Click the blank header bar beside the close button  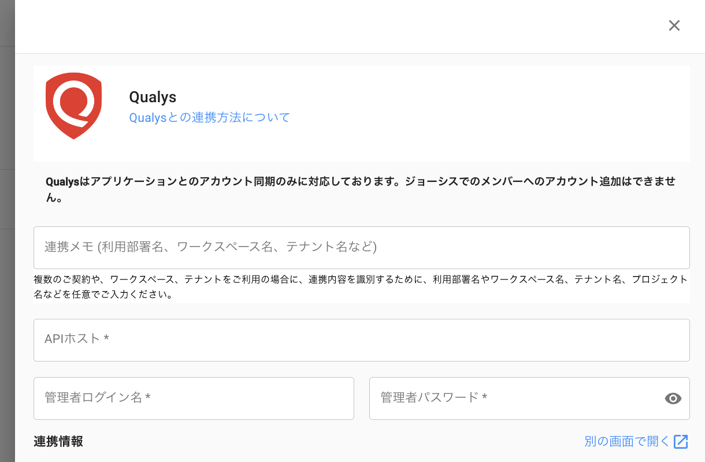pyautogui.click(x=347, y=27)
